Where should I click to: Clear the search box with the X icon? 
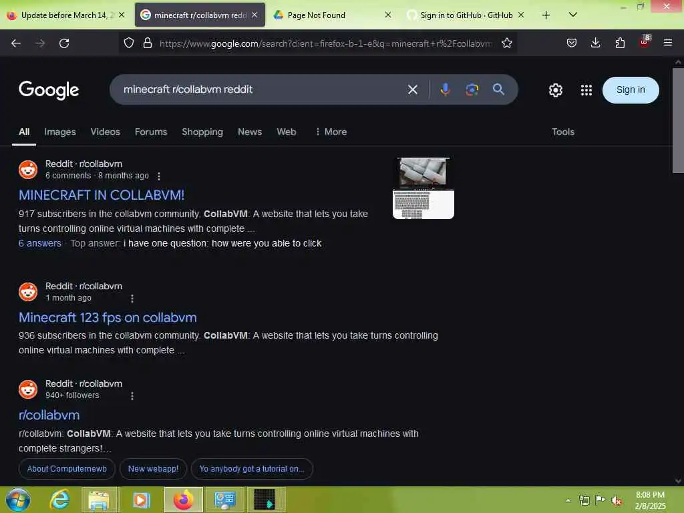tap(413, 90)
